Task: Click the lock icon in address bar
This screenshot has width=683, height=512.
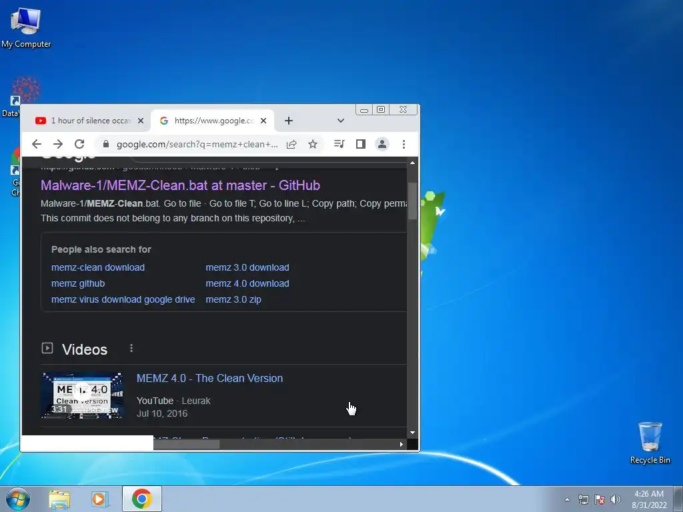Action: (x=105, y=144)
